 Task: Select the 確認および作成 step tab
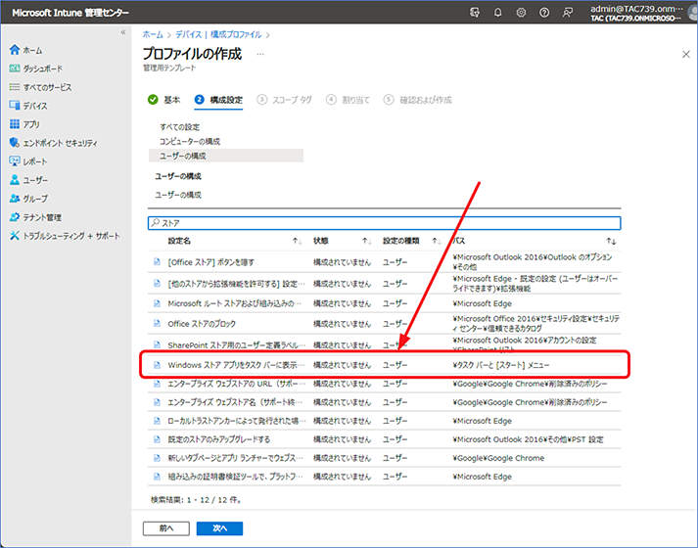tap(418, 100)
